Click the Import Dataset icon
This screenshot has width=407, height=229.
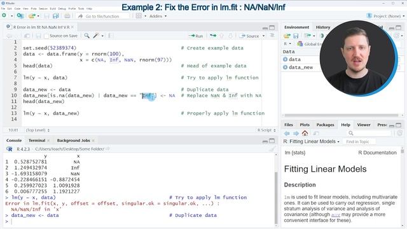click(x=308, y=36)
